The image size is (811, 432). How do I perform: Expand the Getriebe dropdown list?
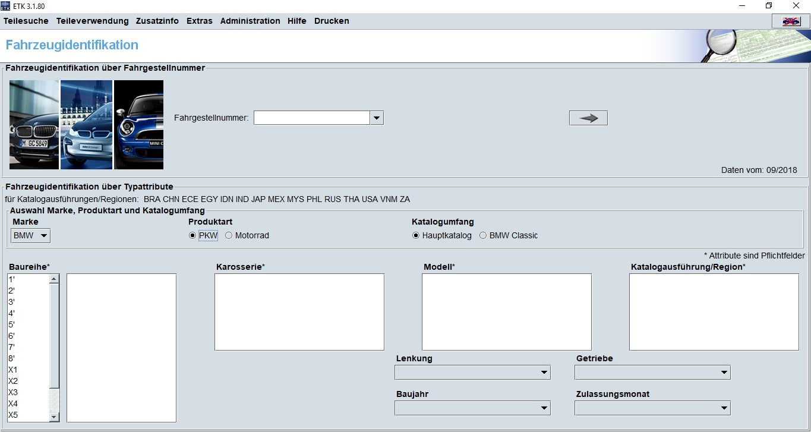click(x=652, y=373)
